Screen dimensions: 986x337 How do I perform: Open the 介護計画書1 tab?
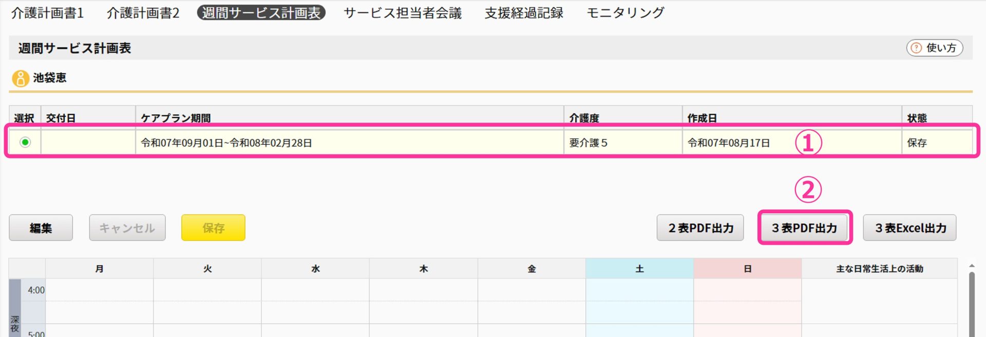point(47,13)
